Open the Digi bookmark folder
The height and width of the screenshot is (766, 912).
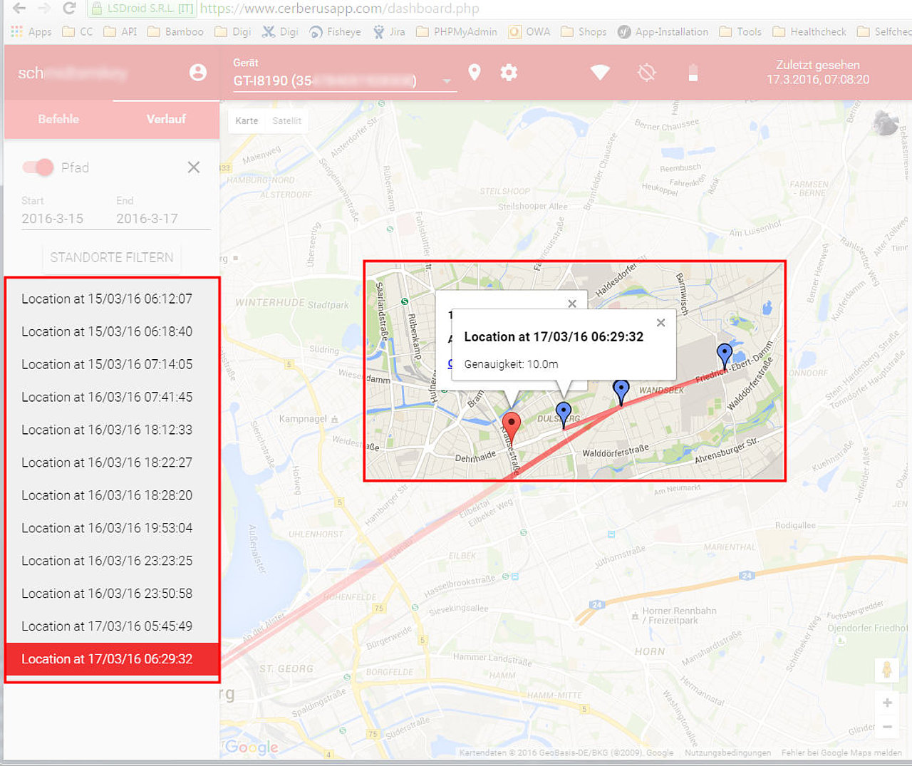233,32
